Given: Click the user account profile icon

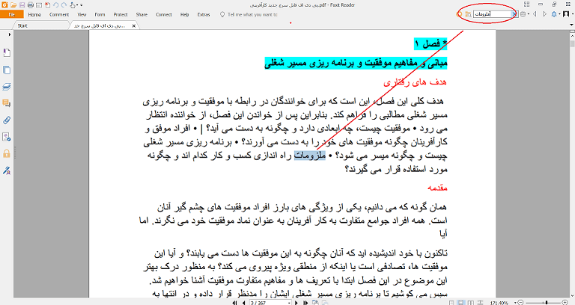Looking at the screenshot, I should (566, 14).
